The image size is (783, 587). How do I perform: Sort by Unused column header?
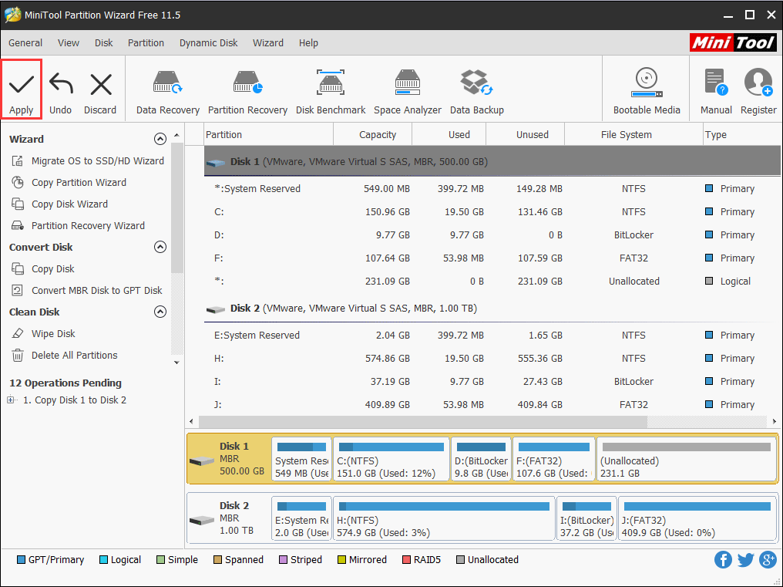pos(526,135)
